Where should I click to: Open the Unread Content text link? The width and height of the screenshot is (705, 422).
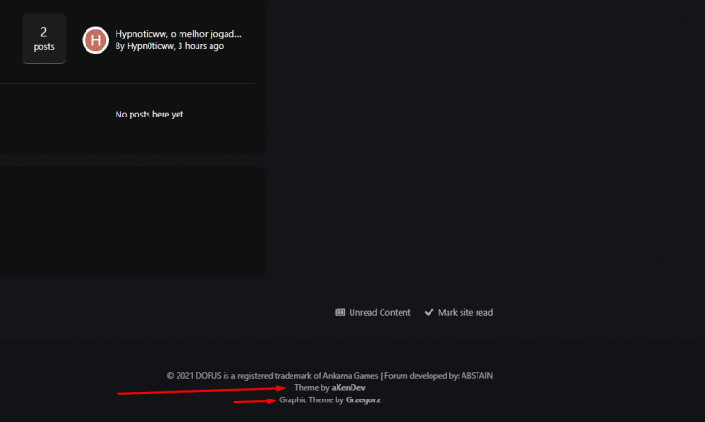click(x=380, y=312)
